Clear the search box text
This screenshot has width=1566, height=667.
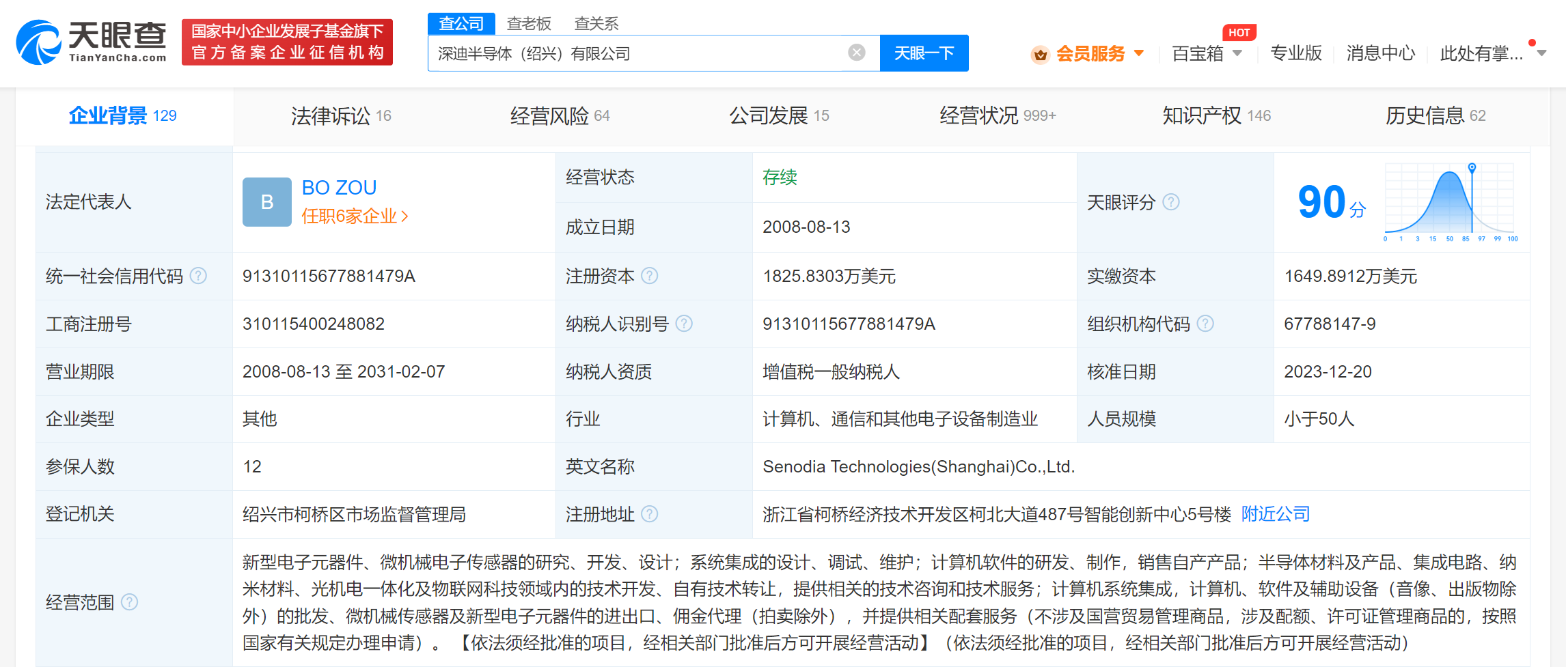click(x=856, y=53)
